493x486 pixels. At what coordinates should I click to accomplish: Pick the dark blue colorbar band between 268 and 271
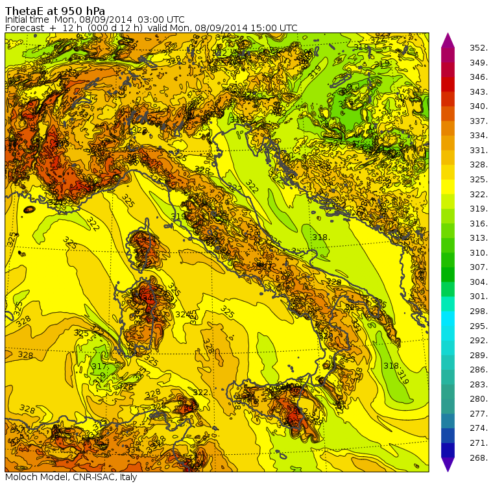click(448, 450)
